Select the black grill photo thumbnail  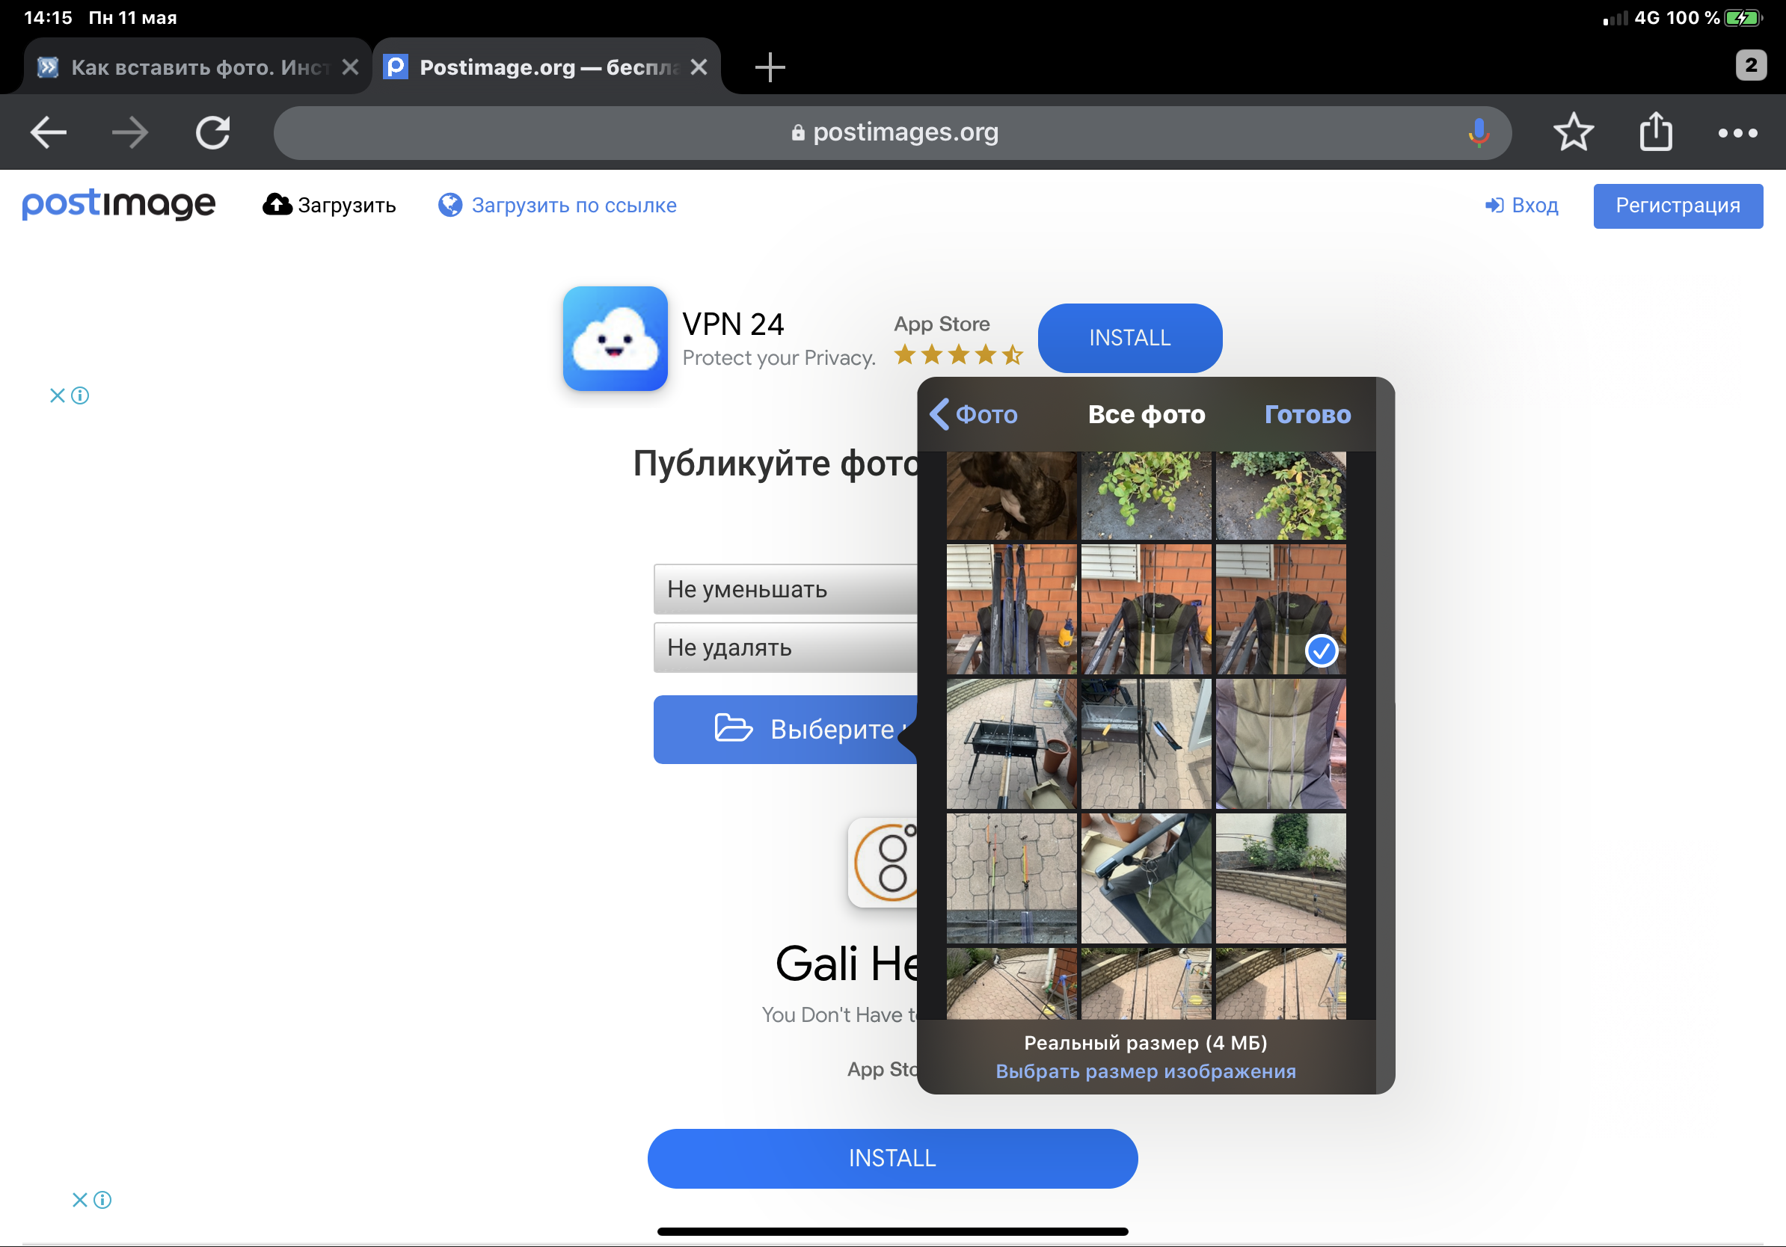point(1011,743)
